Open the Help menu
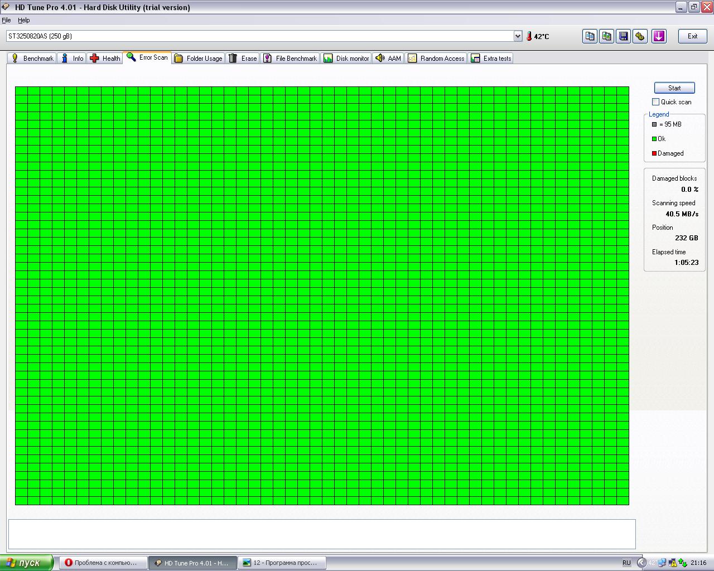The height and width of the screenshot is (571, 714). (x=24, y=20)
